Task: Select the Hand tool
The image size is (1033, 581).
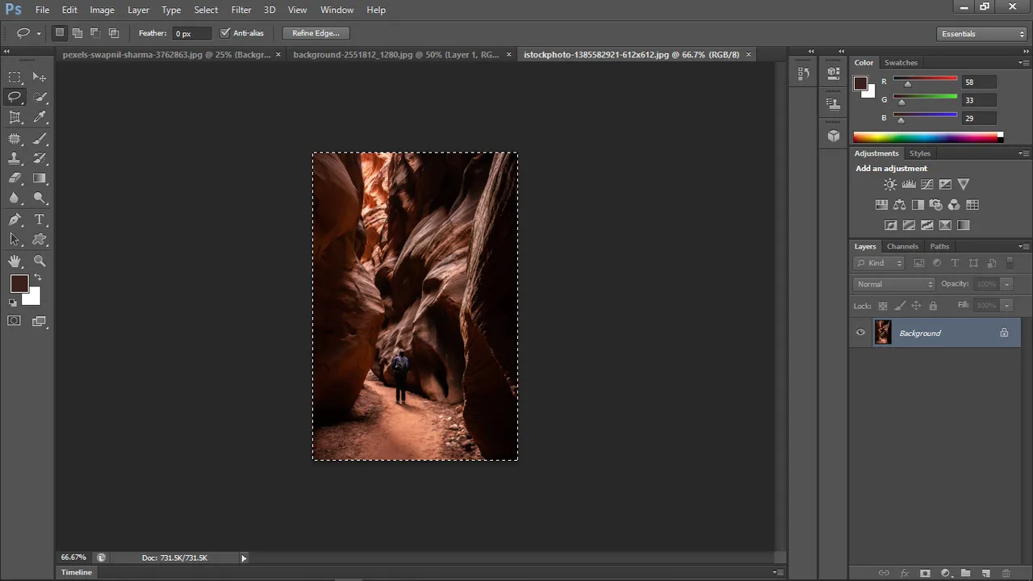Action: coord(15,261)
